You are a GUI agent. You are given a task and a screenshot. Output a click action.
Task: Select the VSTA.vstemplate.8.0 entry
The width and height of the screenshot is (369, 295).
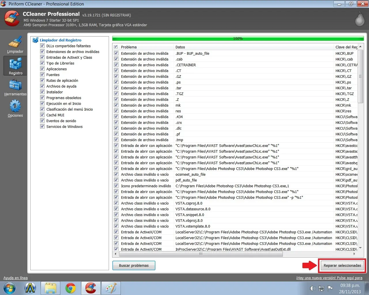point(193,226)
